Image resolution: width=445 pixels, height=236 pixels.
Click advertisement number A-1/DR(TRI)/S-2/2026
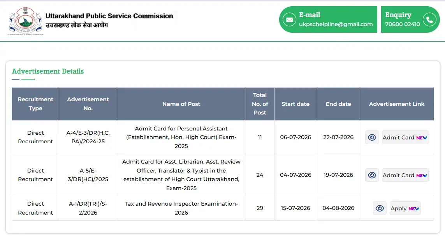tap(88, 208)
